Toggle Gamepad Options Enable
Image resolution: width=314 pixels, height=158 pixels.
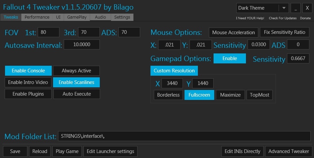click(230, 58)
